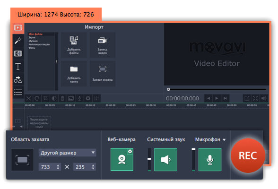Click the drop media files placeholder

click(39, 123)
